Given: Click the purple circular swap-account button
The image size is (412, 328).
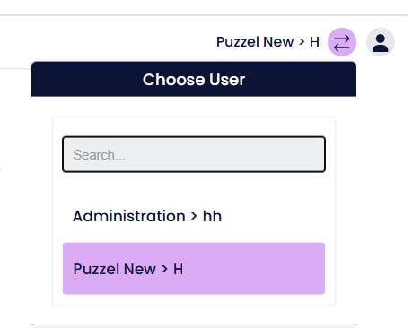Looking at the screenshot, I should point(342,42).
